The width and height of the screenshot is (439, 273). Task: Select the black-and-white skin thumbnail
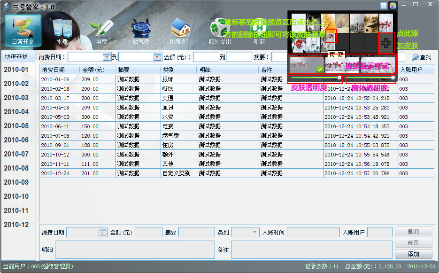tap(313, 23)
